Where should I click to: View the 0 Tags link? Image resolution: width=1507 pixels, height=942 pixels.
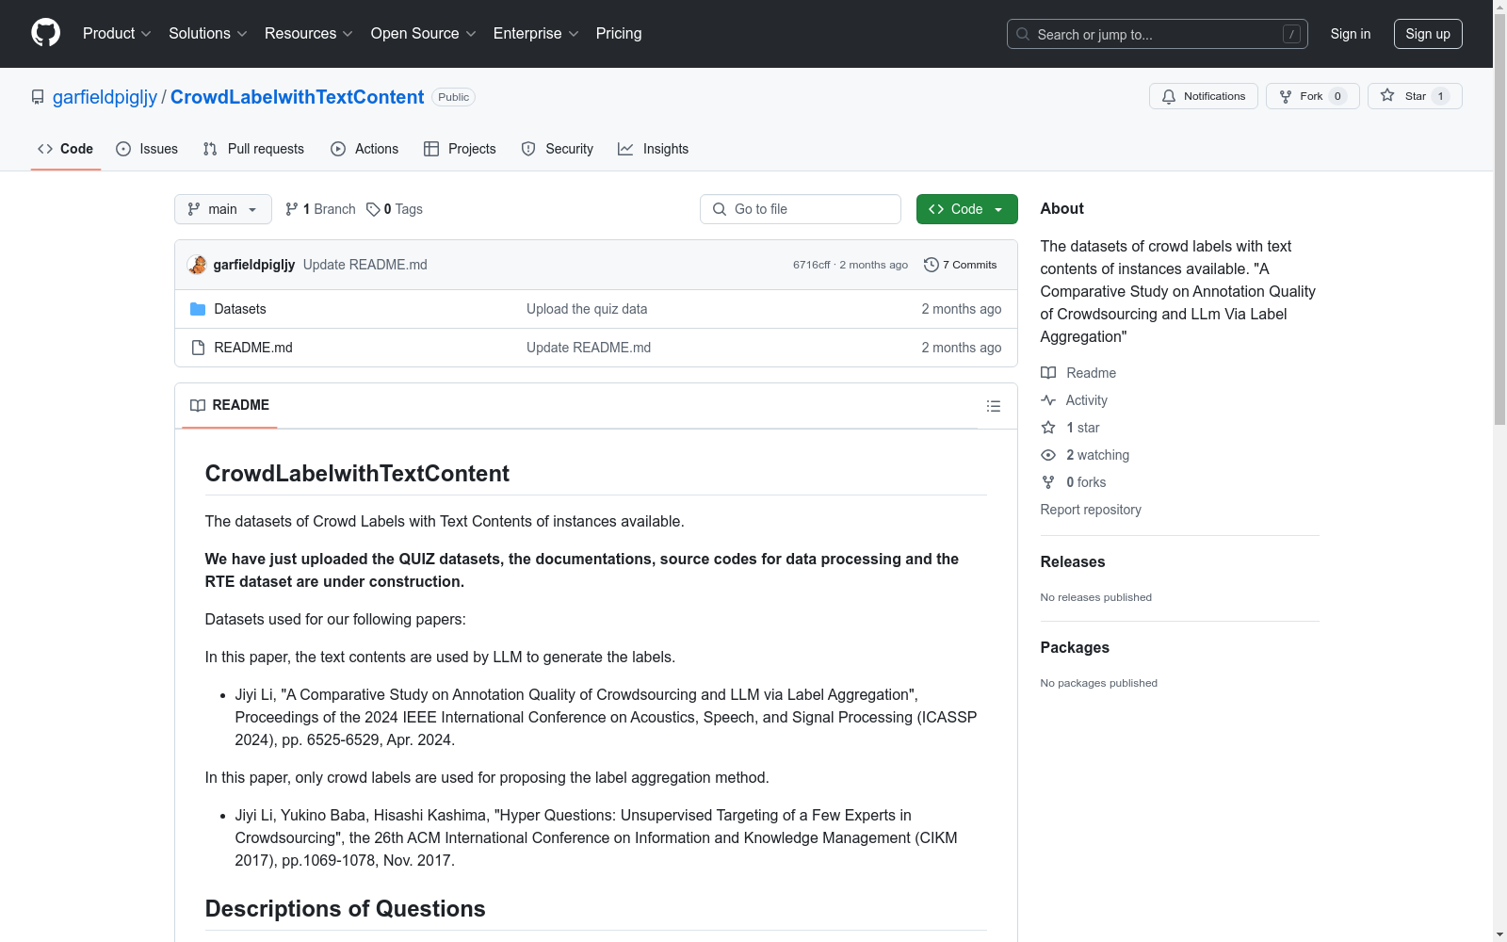click(x=395, y=209)
